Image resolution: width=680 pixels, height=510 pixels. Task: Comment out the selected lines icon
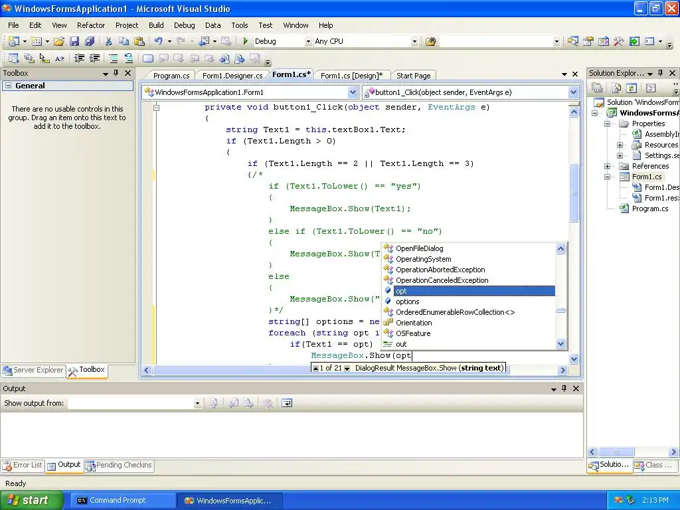[x=113, y=58]
